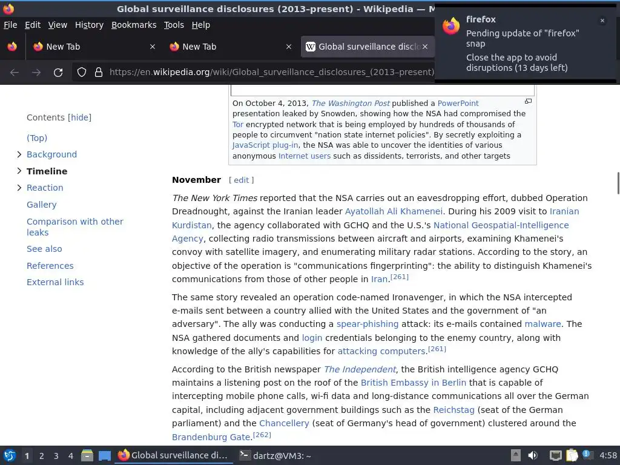This screenshot has width=620, height=465.
Task: Open The Washington Post link
Action: tap(351, 103)
